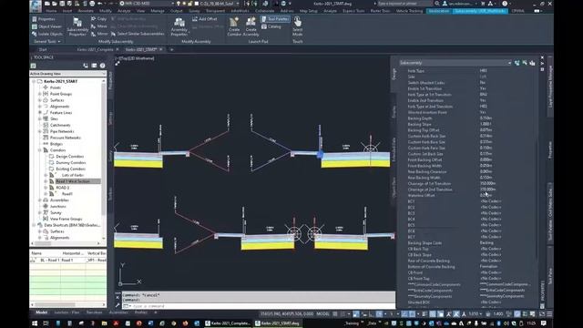The width and height of the screenshot is (583, 328).
Task: Open the Annotate ribbon tab
Action: click(x=86, y=11)
